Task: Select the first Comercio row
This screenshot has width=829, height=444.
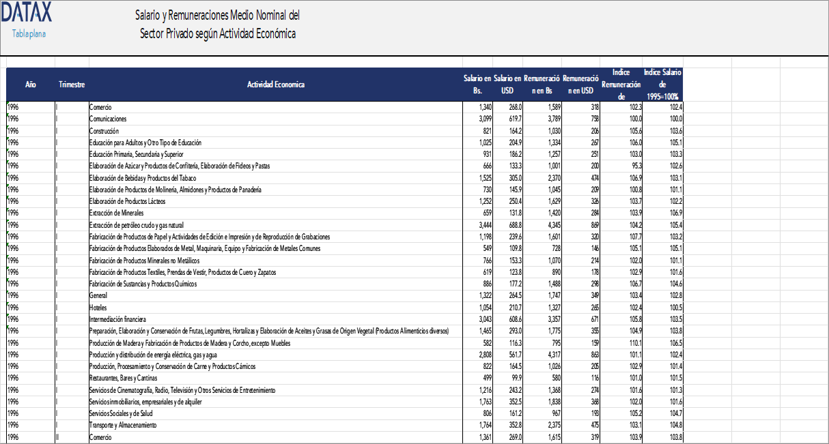Action: tap(100, 106)
